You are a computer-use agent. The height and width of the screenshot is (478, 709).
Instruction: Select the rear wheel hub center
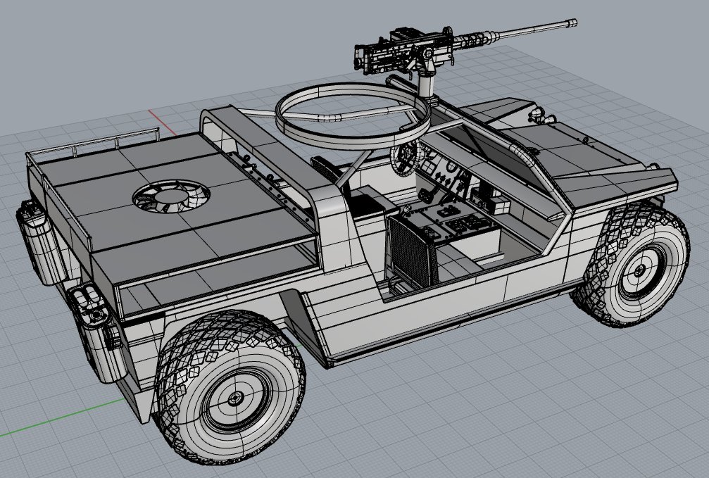(236, 398)
